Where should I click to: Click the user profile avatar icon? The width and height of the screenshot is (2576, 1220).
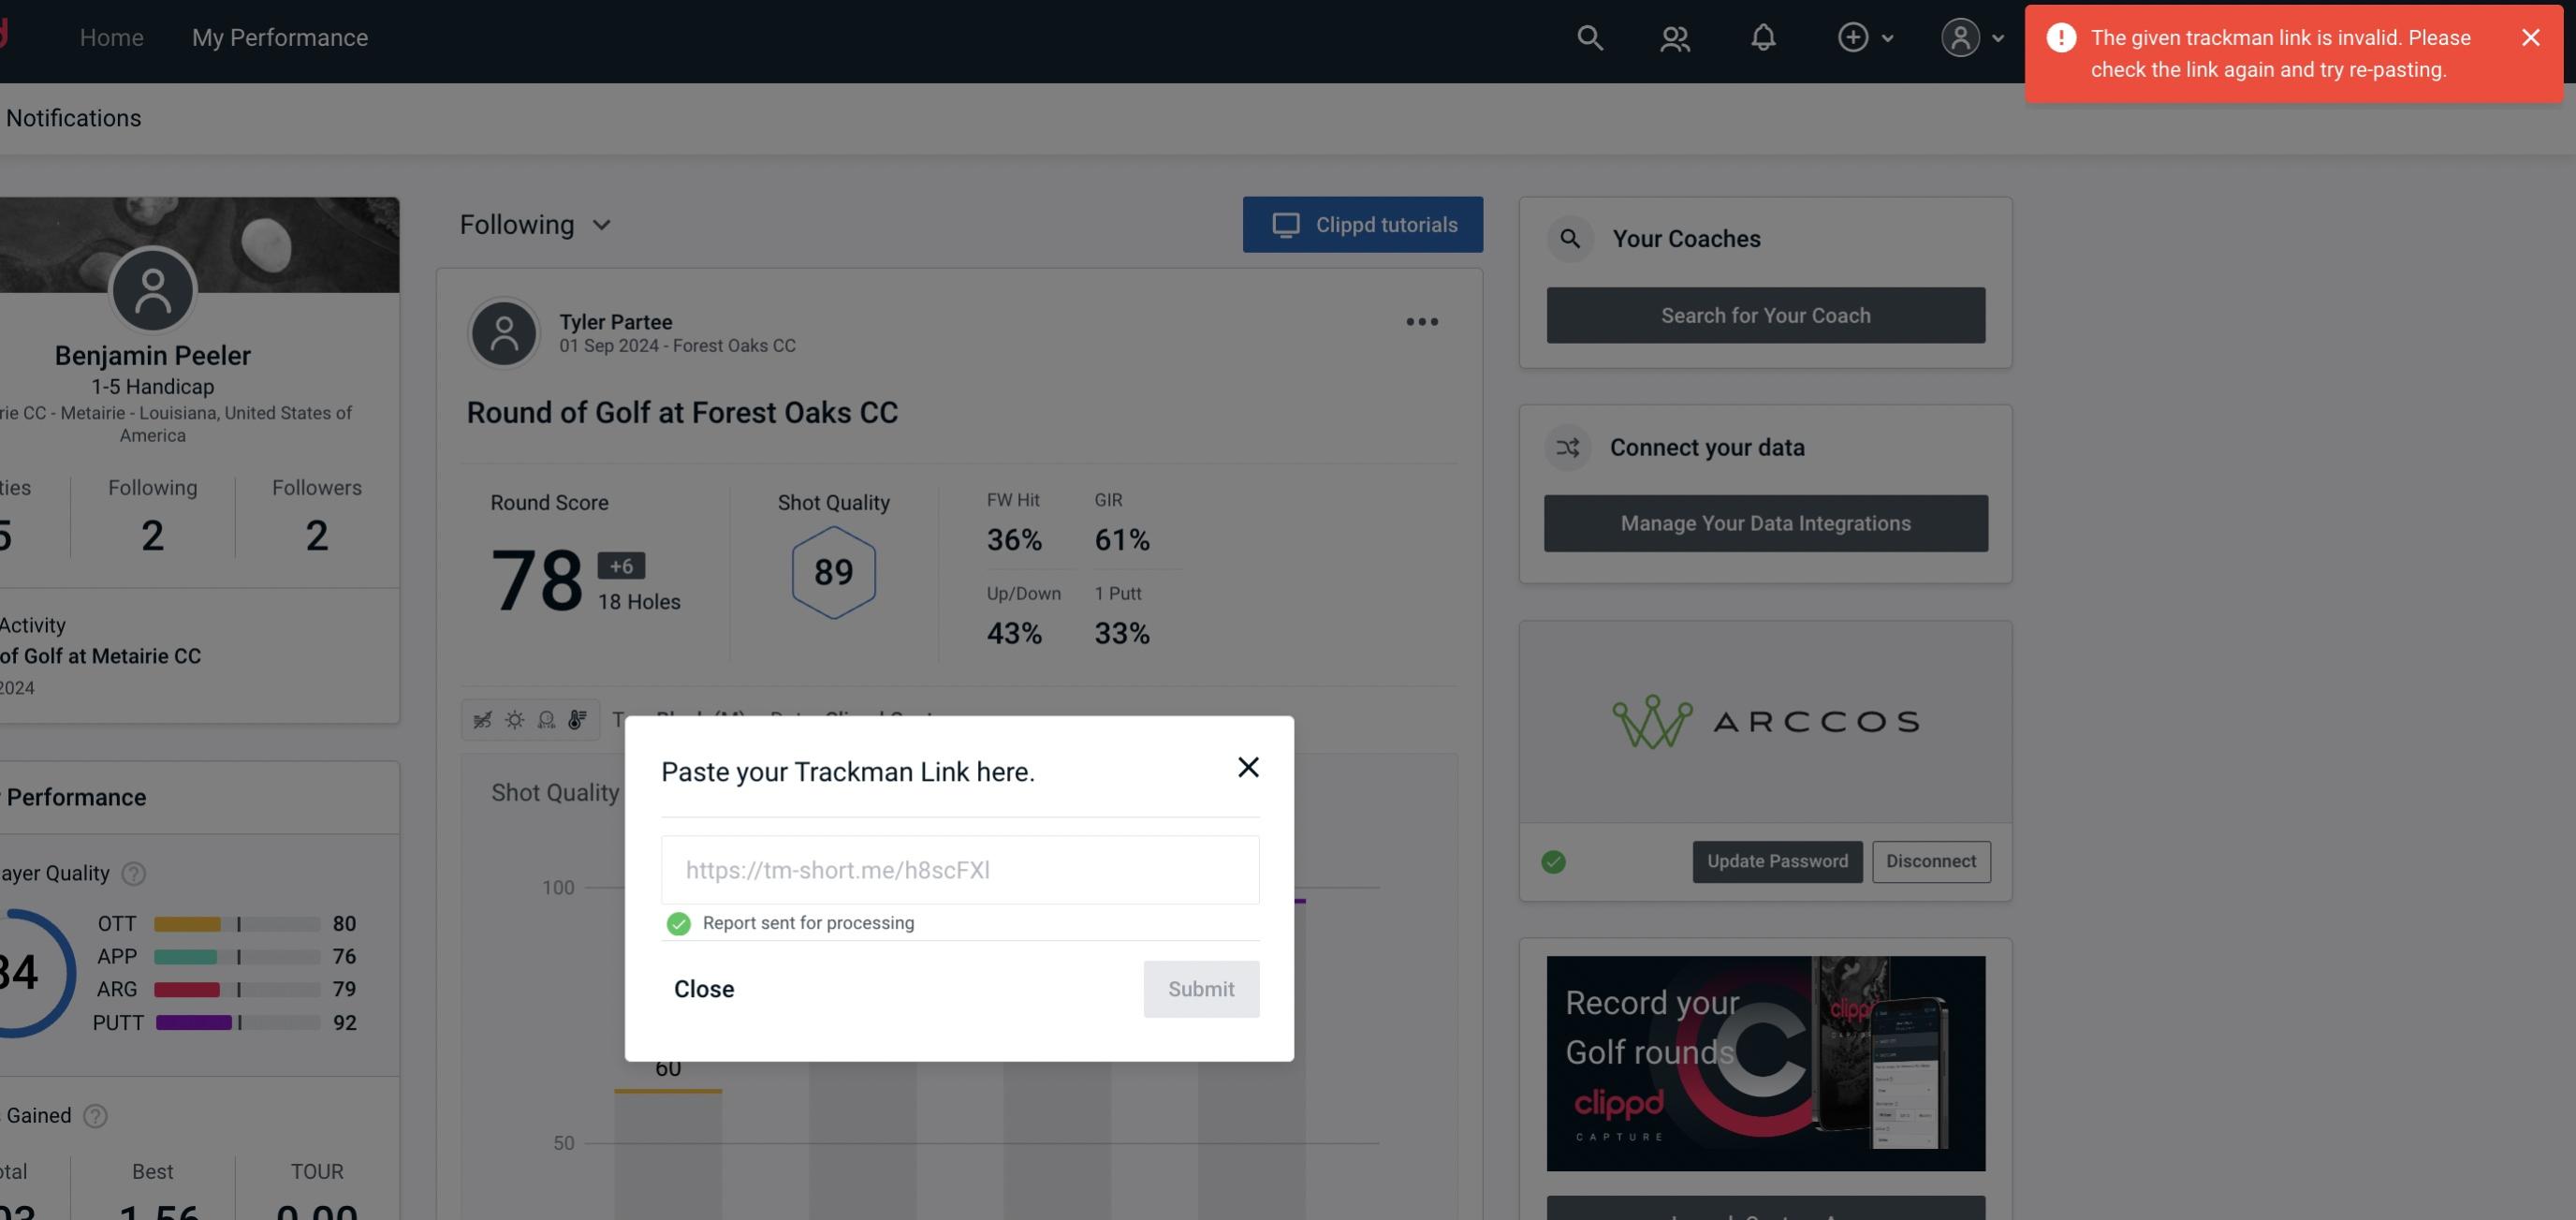click(1960, 37)
